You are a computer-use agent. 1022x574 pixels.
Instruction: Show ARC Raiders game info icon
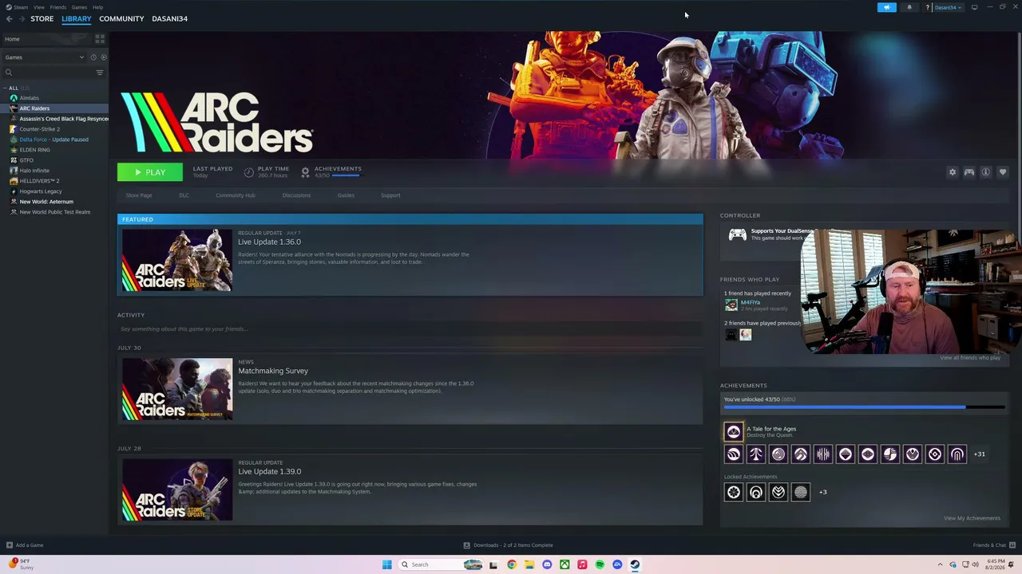coord(986,172)
